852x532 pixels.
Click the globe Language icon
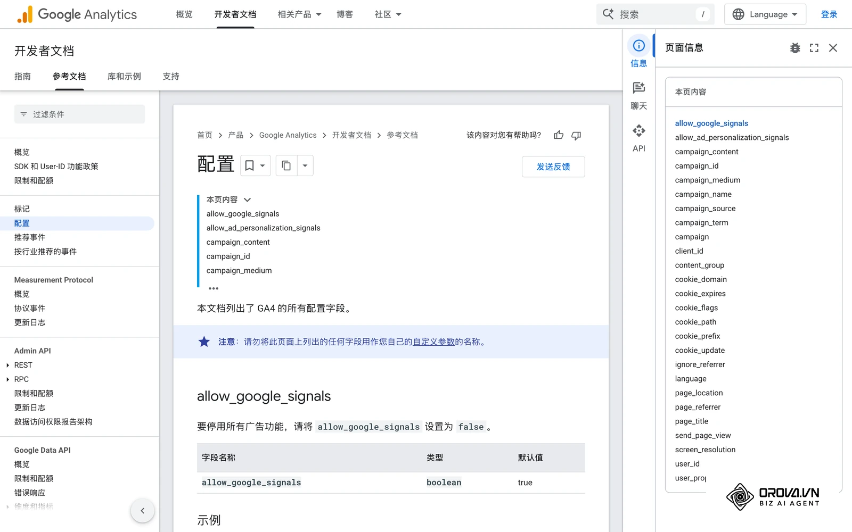click(738, 14)
